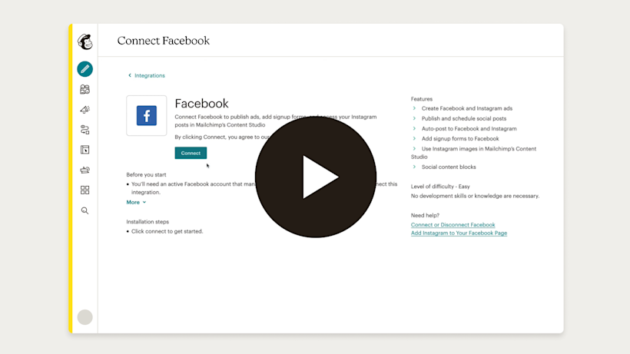Click the Mailchimp Freddie logo
630x354 pixels.
pos(85,42)
